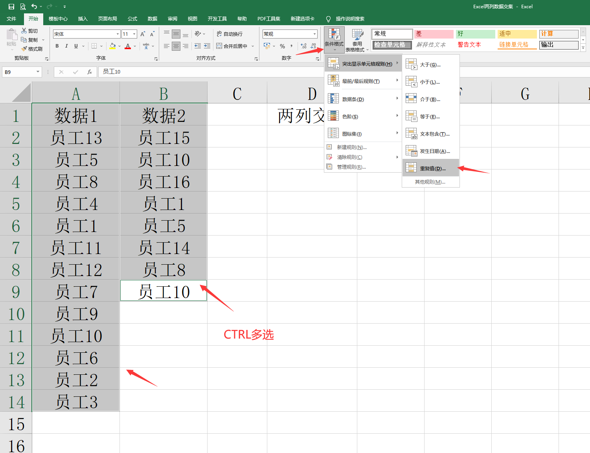Click 管理规则 manage rules
Screen dimensions: 590x453
click(363, 167)
